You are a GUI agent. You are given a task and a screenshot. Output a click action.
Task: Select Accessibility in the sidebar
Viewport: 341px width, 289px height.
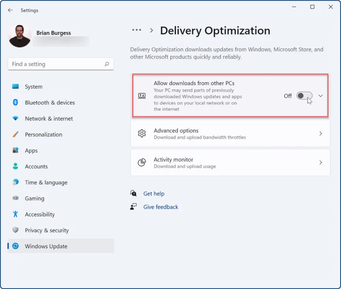[61, 214]
